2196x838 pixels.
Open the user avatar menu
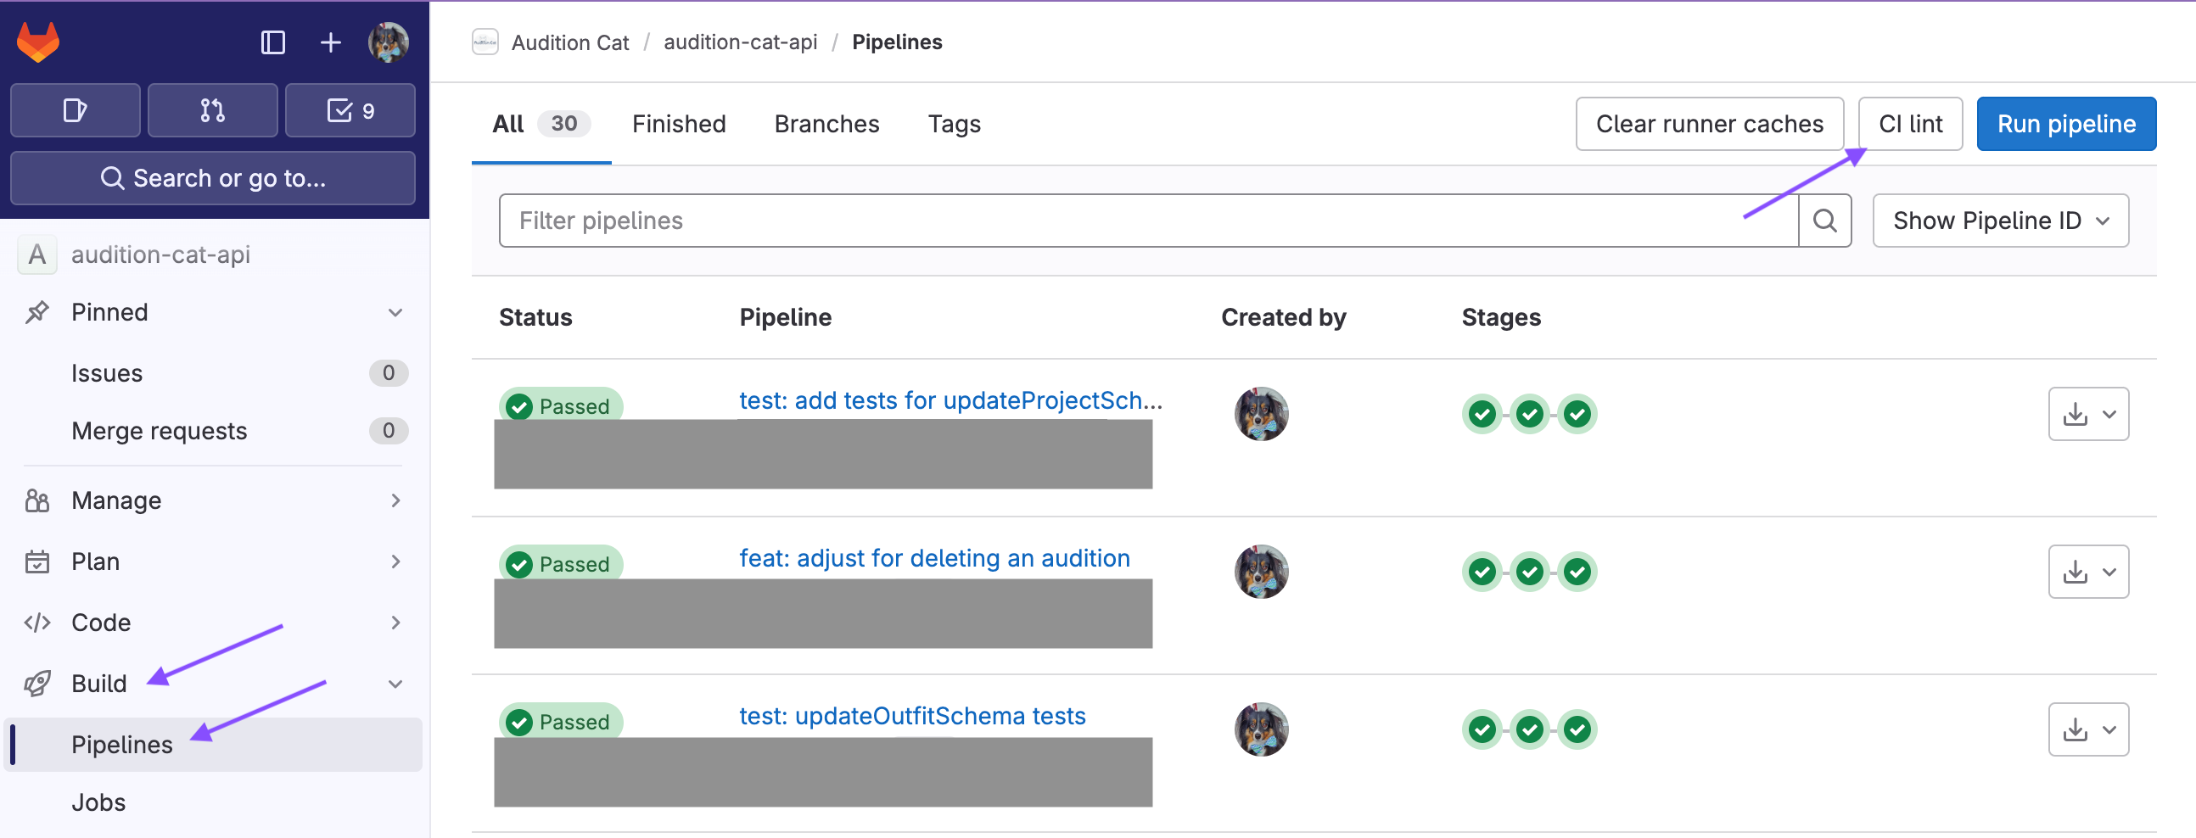point(388,42)
